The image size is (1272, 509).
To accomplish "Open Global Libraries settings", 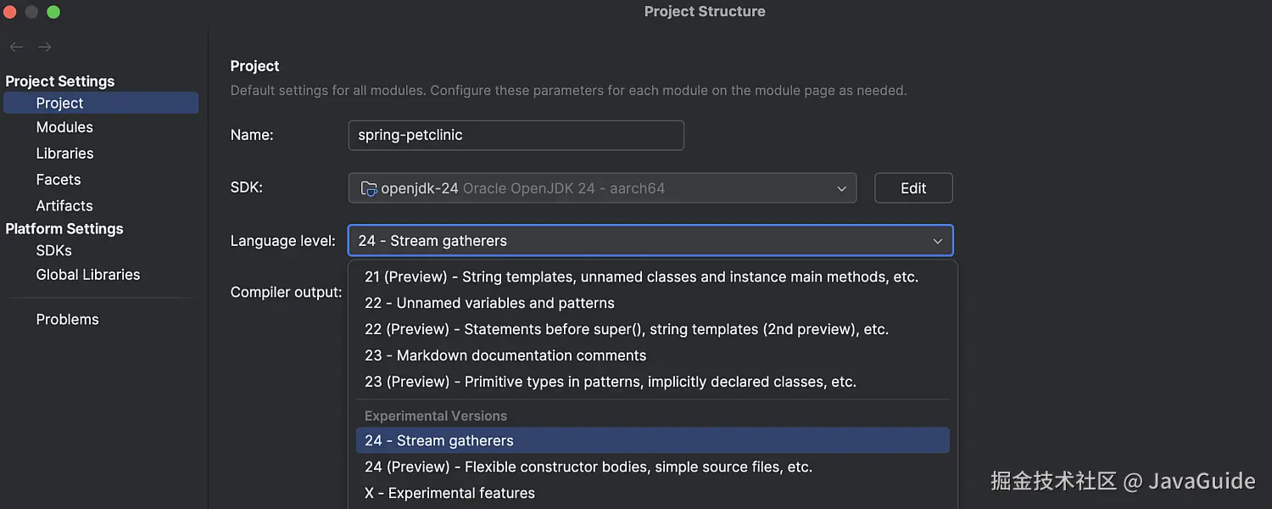I will 88,275.
